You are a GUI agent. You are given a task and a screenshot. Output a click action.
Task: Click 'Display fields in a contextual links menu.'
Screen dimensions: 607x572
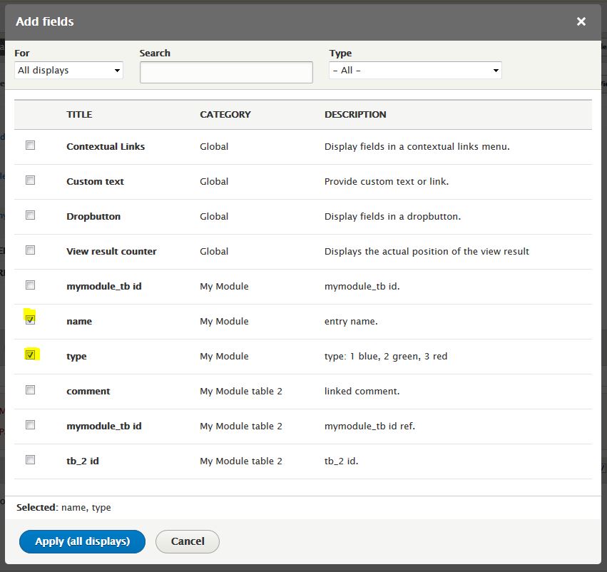coord(417,147)
